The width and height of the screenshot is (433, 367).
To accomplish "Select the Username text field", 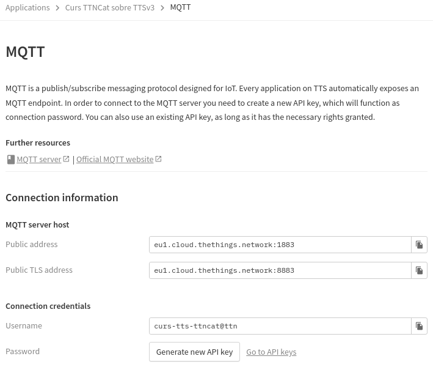I will (280, 326).
